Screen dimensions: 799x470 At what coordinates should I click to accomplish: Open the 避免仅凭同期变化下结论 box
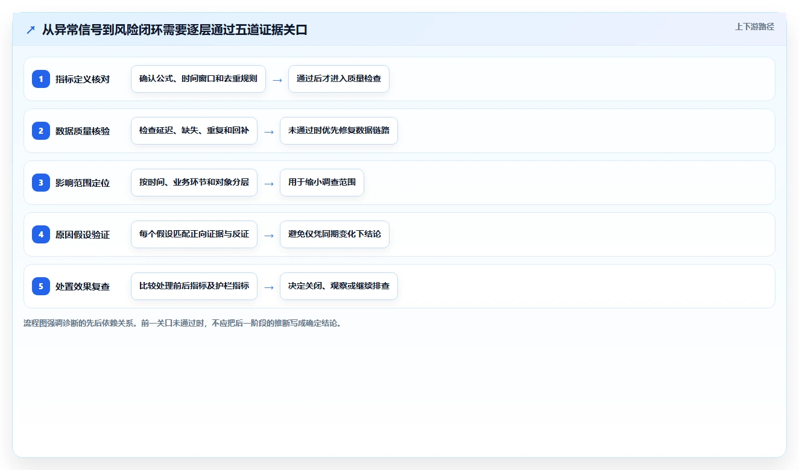click(x=335, y=234)
